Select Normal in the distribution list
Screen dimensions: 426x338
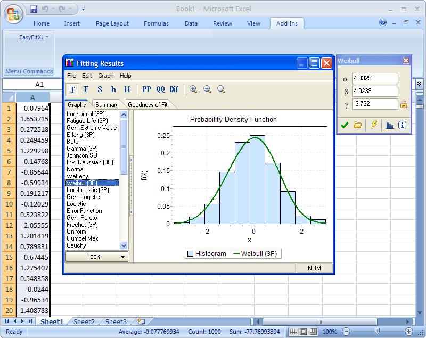[x=76, y=169]
